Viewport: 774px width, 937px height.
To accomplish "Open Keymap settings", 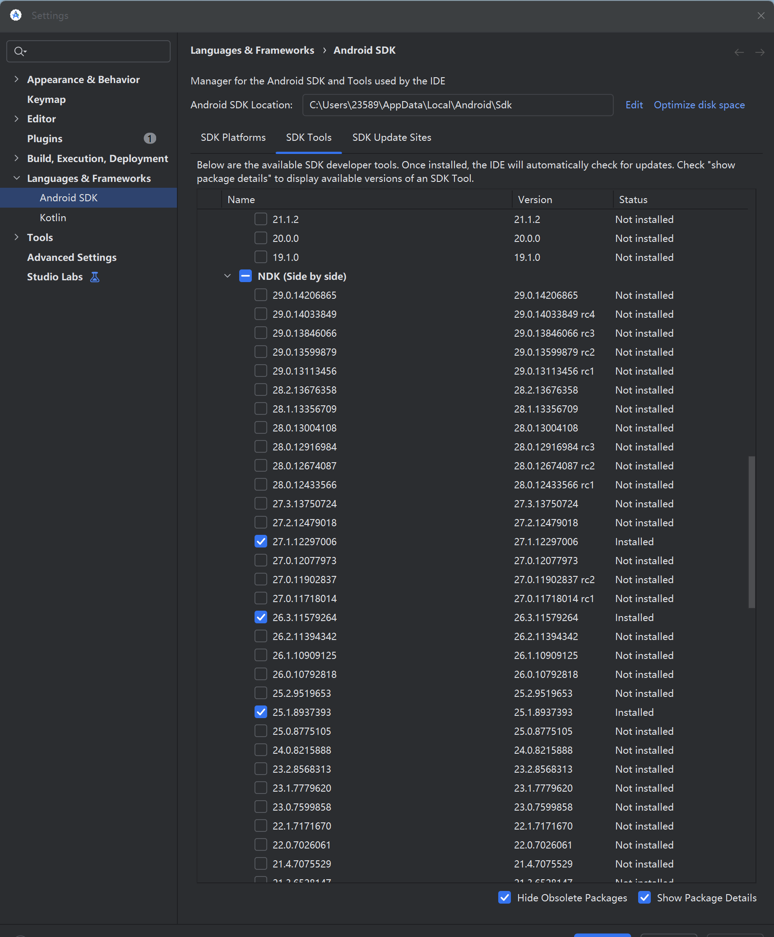I will coord(46,99).
